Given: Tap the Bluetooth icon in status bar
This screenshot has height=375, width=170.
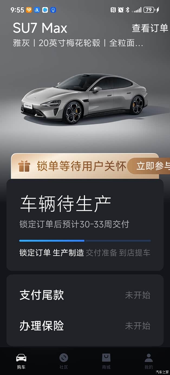Looking at the screenshot, I should 127,10.
